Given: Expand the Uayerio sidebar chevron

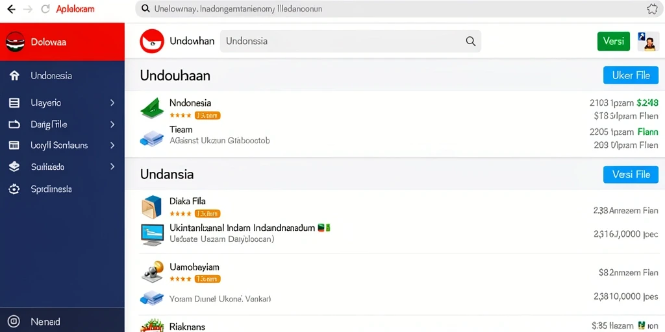Looking at the screenshot, I should [112, 102].
